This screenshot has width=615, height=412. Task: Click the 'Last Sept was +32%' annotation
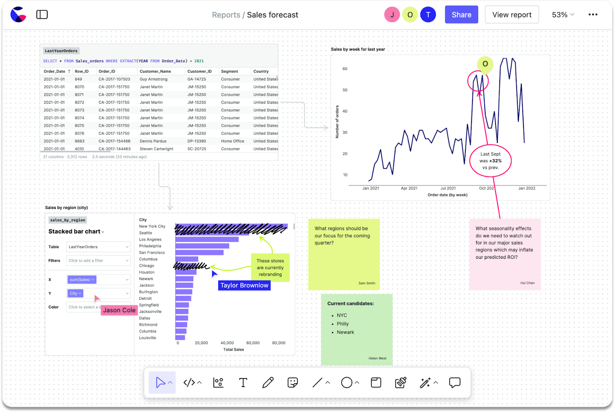490,161
